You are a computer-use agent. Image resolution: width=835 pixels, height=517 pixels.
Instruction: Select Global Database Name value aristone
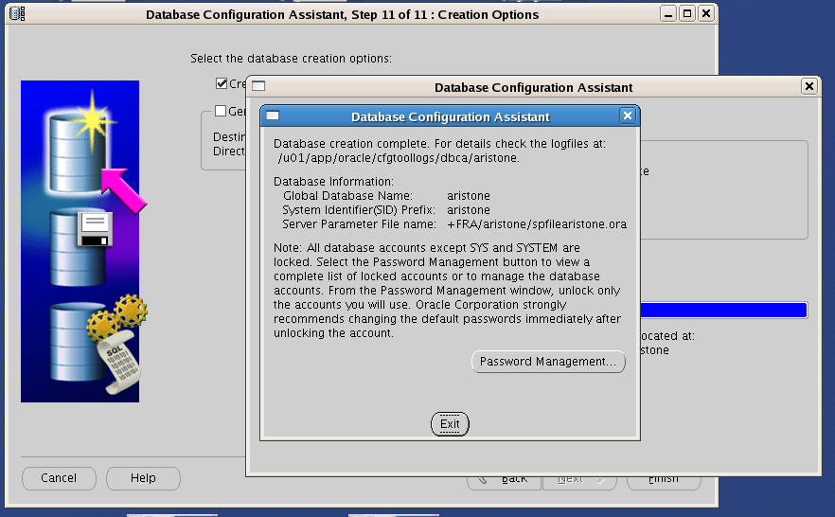(x=469, y=196)
